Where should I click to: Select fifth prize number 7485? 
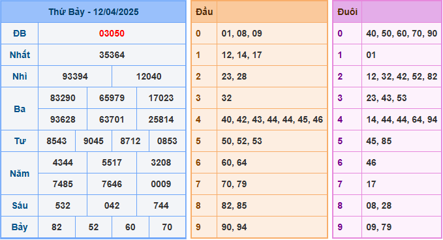[x=63, y=184]
